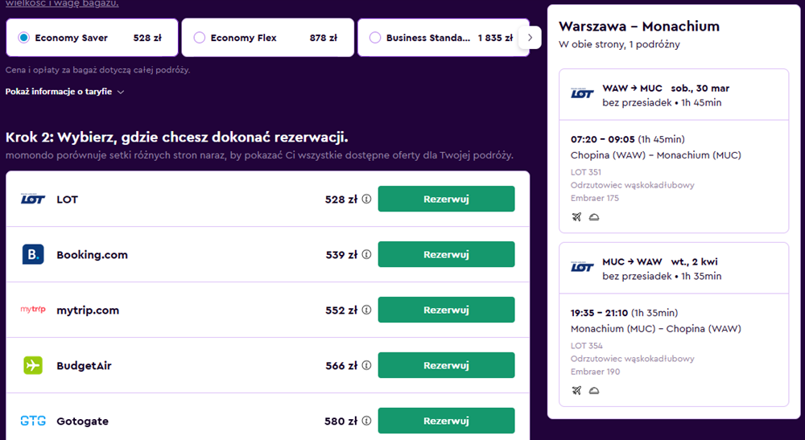
Task: Click the LOT airline logo in offers list
Action: click(x=33, y=199)
